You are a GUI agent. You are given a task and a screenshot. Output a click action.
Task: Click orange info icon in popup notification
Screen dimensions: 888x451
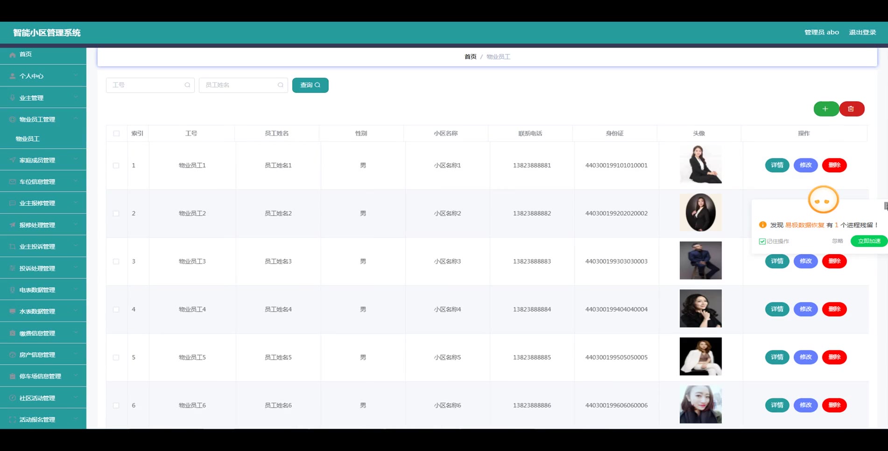pos(763,225)
